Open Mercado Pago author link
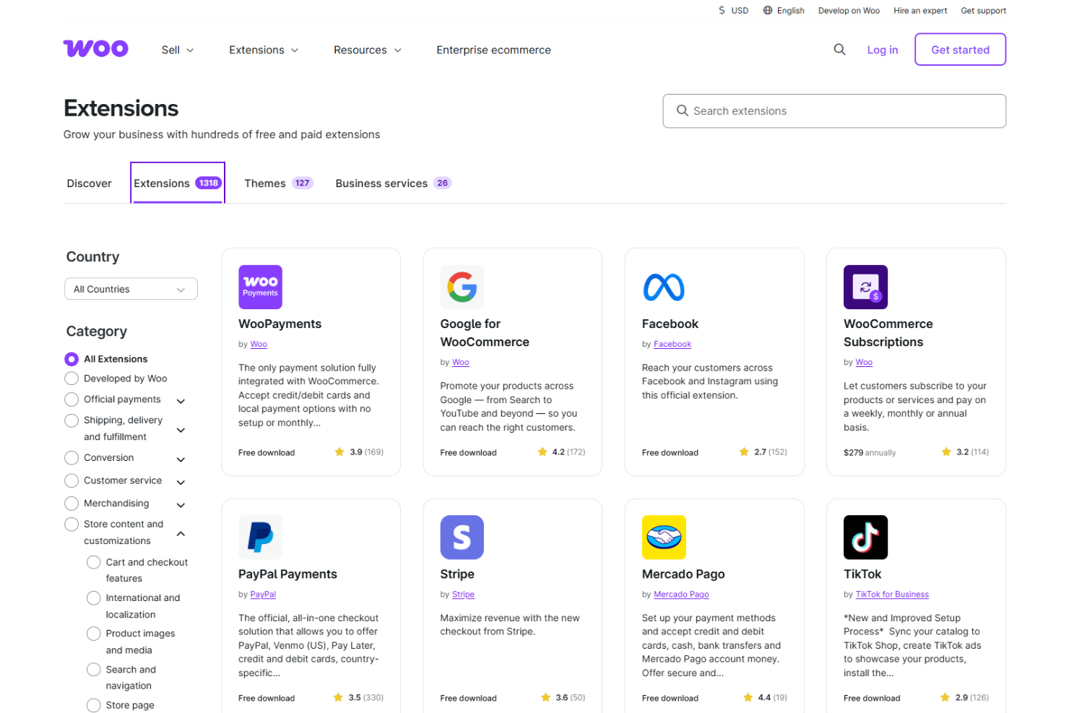1069x713 pixels. pos(681,595)
